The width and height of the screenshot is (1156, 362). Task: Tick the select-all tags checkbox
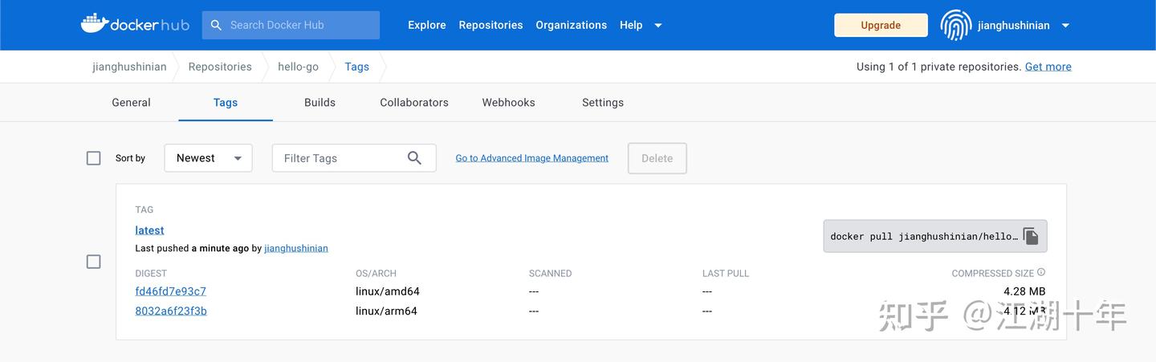pyautogui.click(x=94, y=158)
